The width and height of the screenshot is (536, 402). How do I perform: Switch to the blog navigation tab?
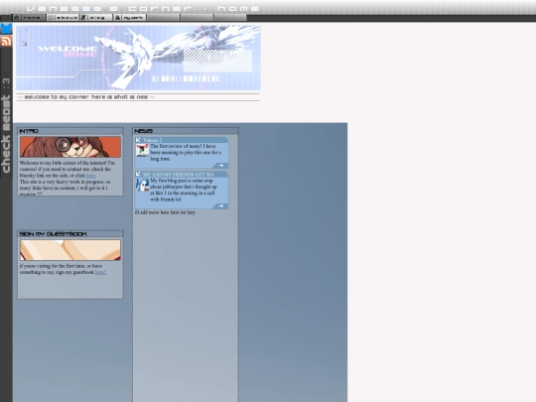click(x=96, y=18)
